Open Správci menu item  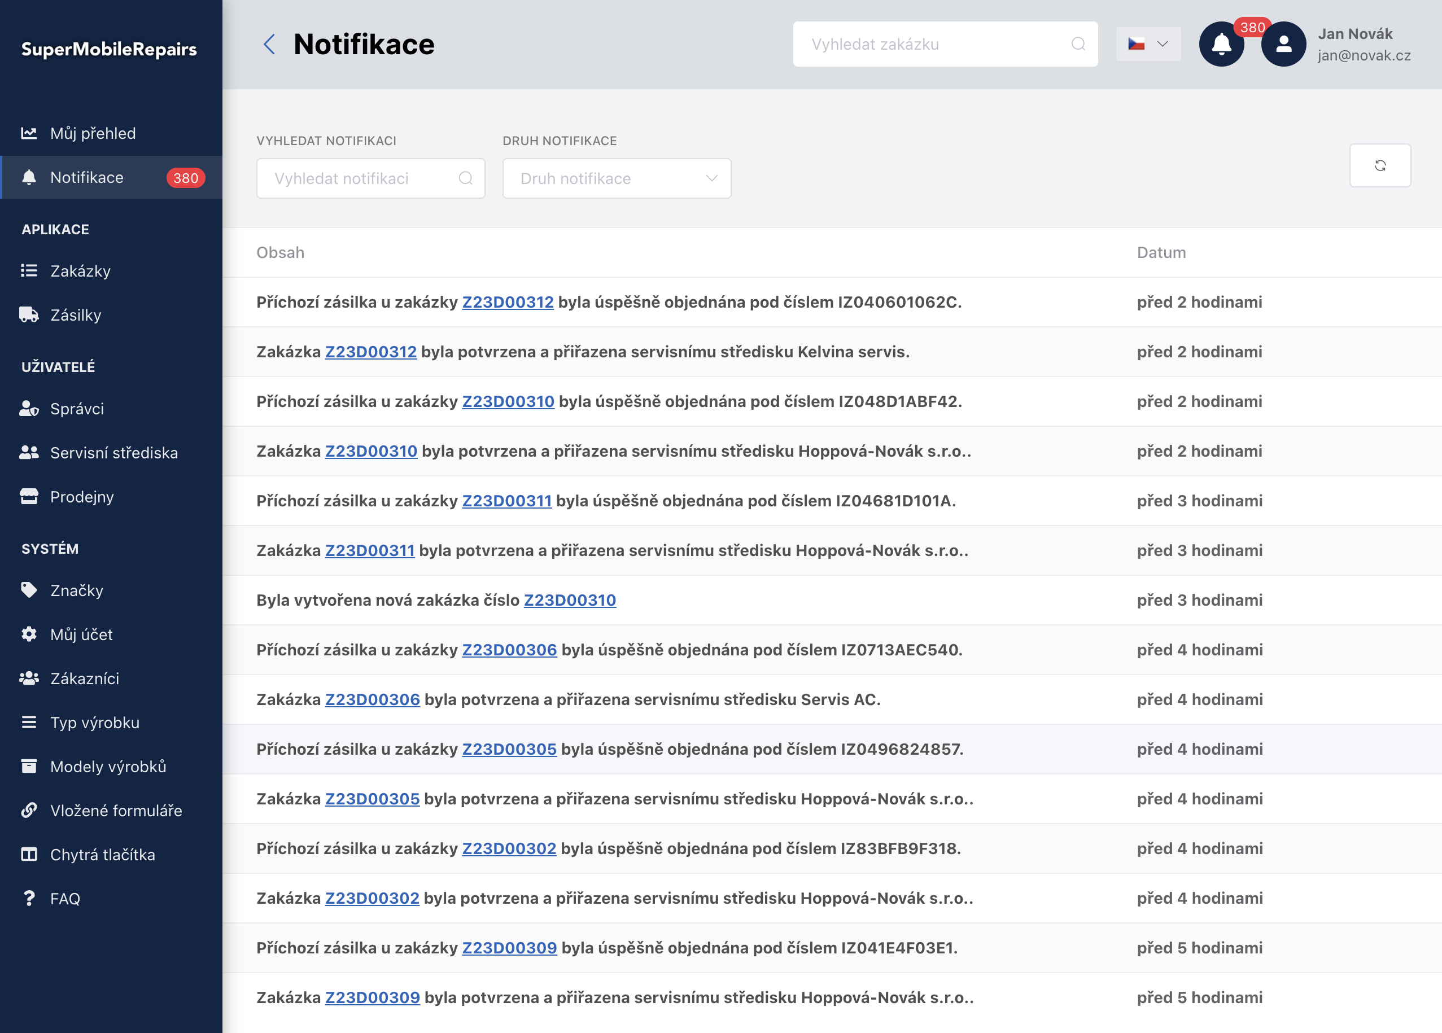pyautogui.click(x=111, y=408)
